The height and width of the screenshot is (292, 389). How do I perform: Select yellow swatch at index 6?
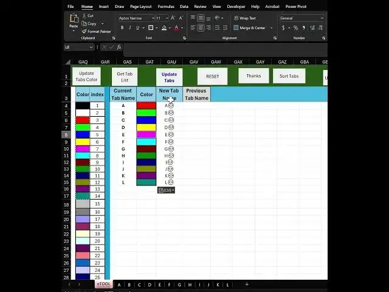click(83, 142)
